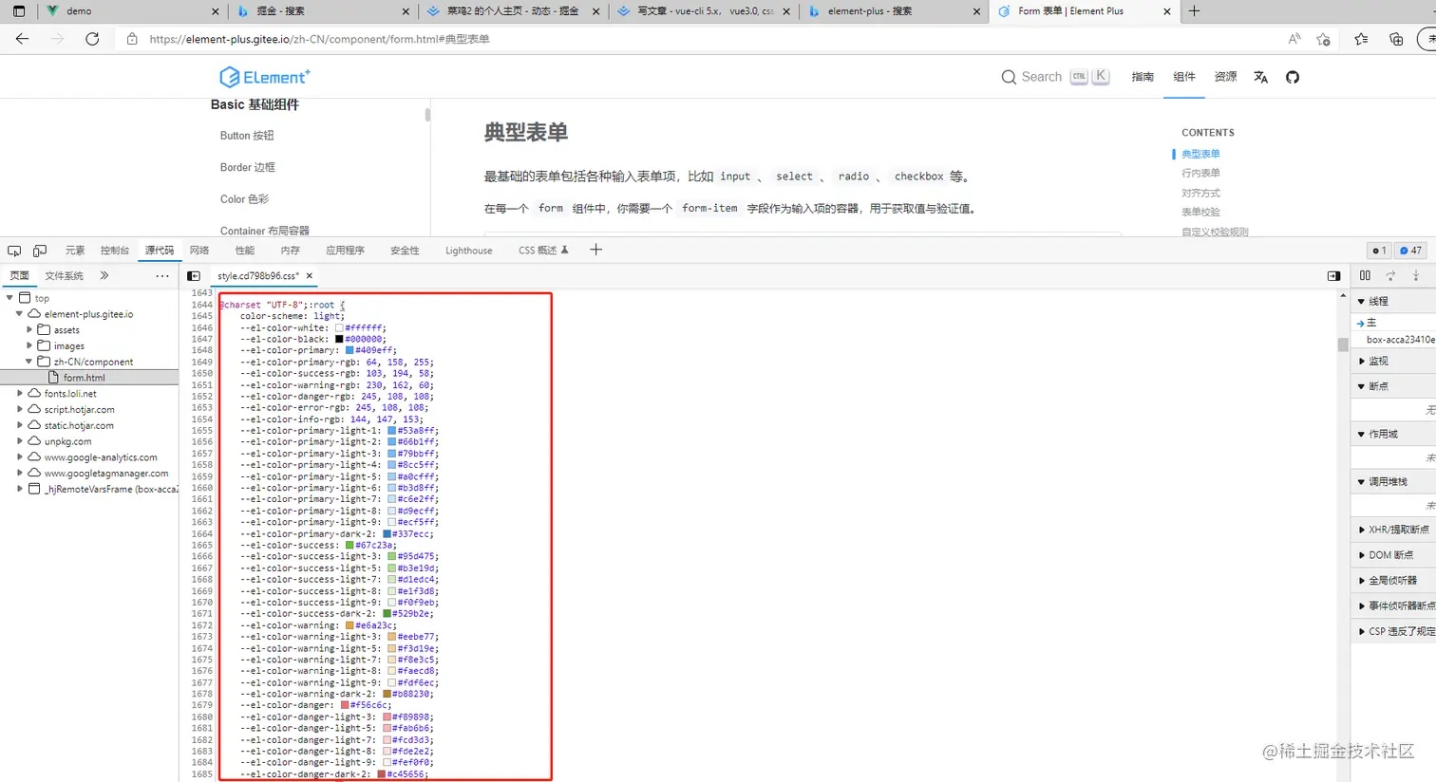Open the issues badge showing 47
The height and width of the screenshot is (782, 1436).
(x=1410, y=251)
